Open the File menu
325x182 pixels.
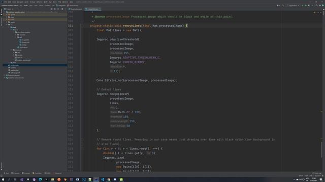(x=6, y=2)
